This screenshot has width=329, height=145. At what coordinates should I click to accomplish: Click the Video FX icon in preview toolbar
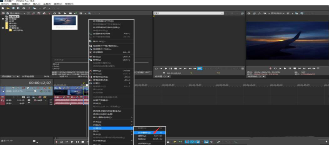tap(259, 13)
